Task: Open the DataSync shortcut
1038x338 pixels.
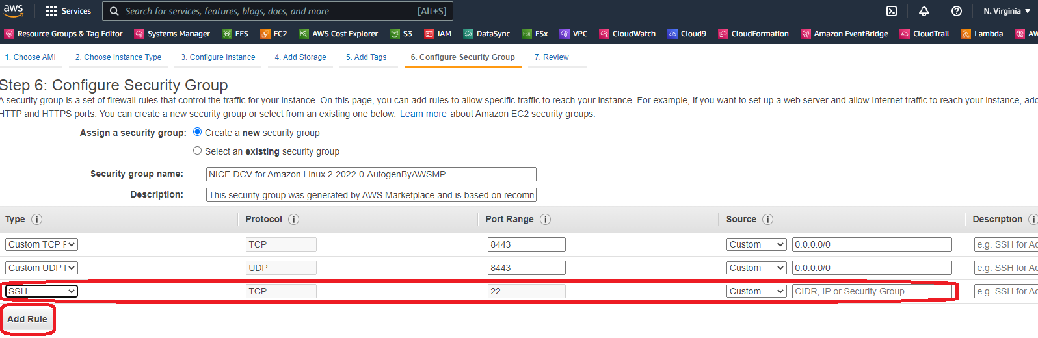Action: point(486,34)
